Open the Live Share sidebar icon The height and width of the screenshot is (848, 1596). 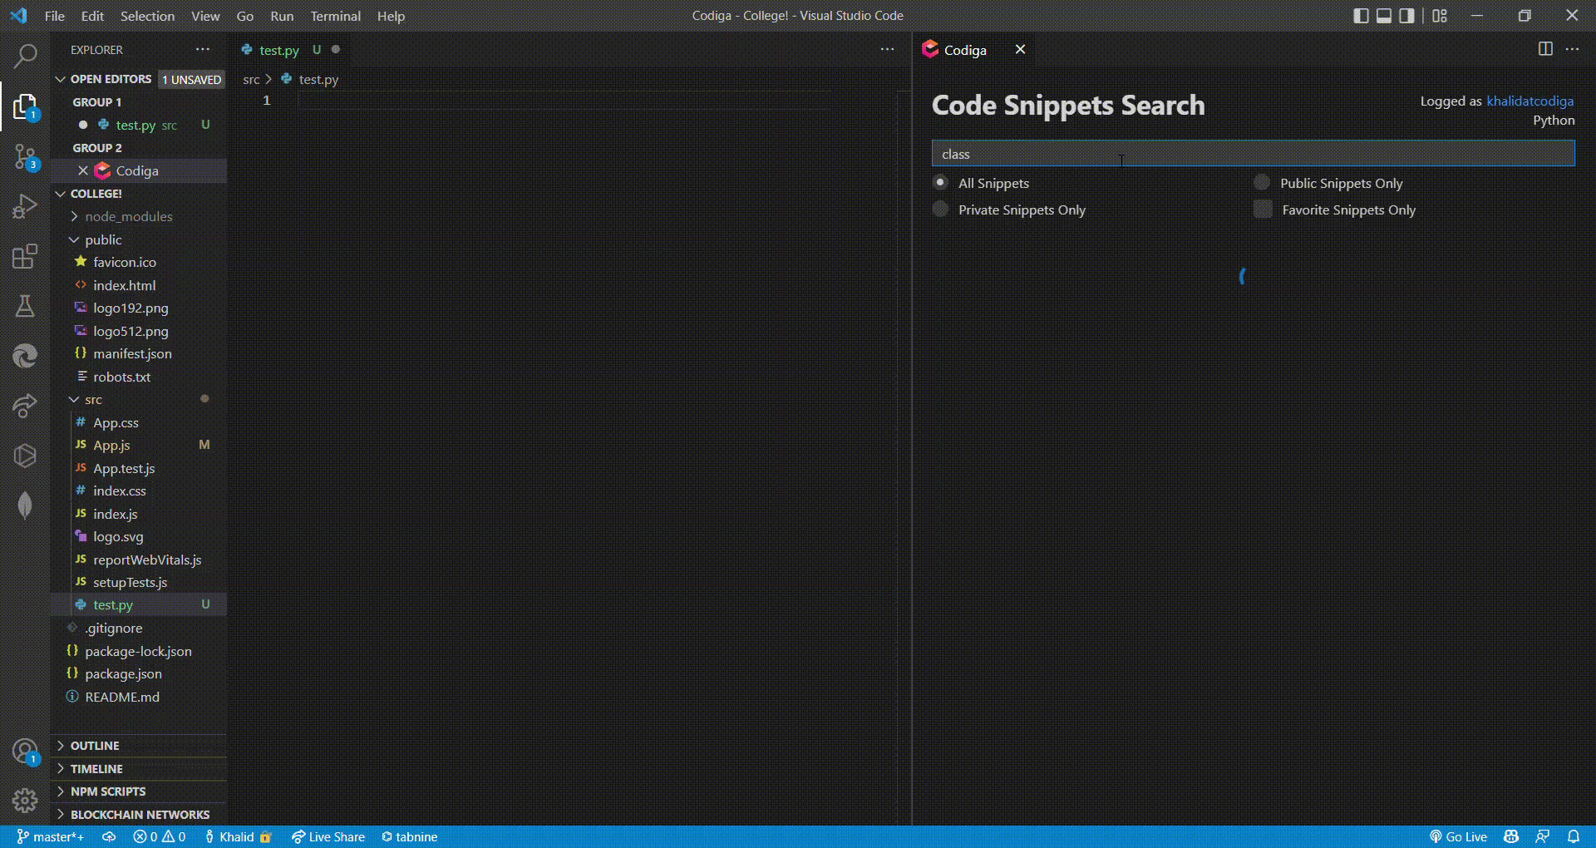(x=25, y=406)
